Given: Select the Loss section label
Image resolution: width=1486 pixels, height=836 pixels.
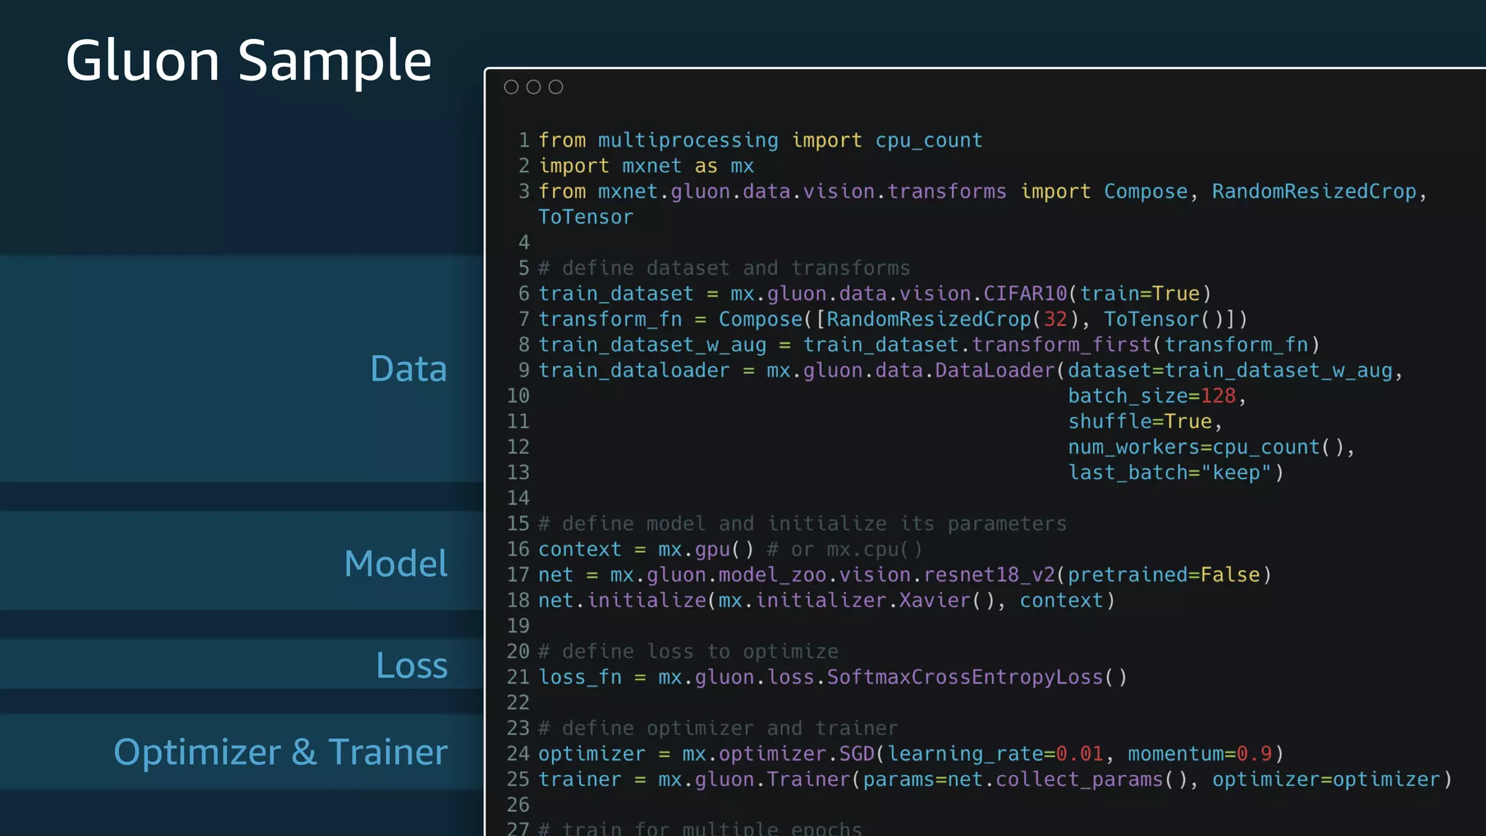Looking at the screenshot, I should click(411, 665).
